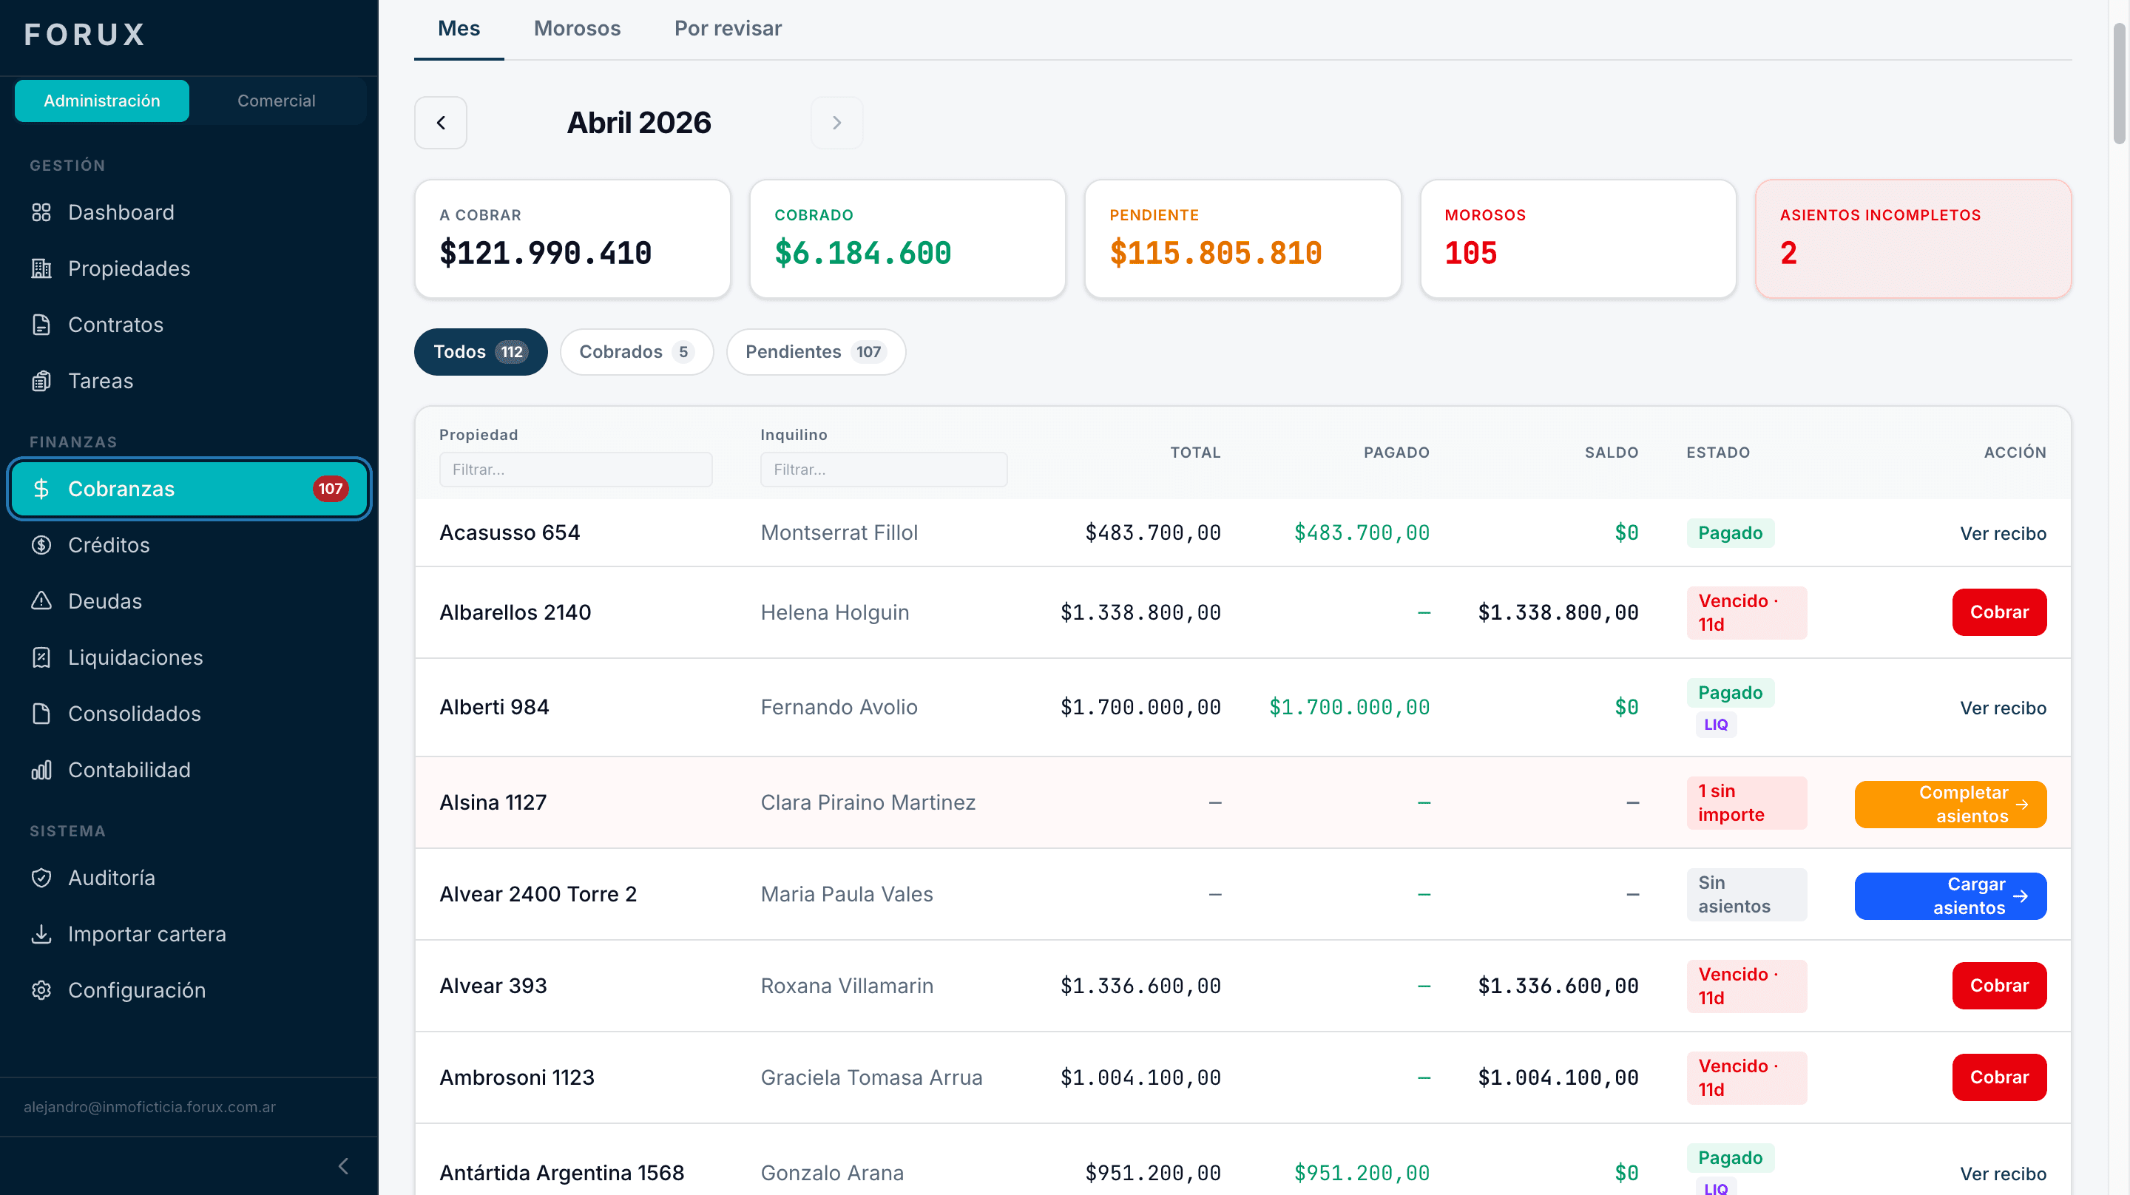2130x1195 pixels.
Task: Go to next month with right chevron
Action: point(836,123)
